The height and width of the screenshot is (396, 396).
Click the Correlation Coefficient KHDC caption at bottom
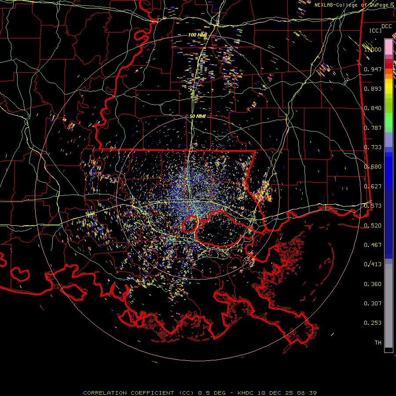pos(200,393)
